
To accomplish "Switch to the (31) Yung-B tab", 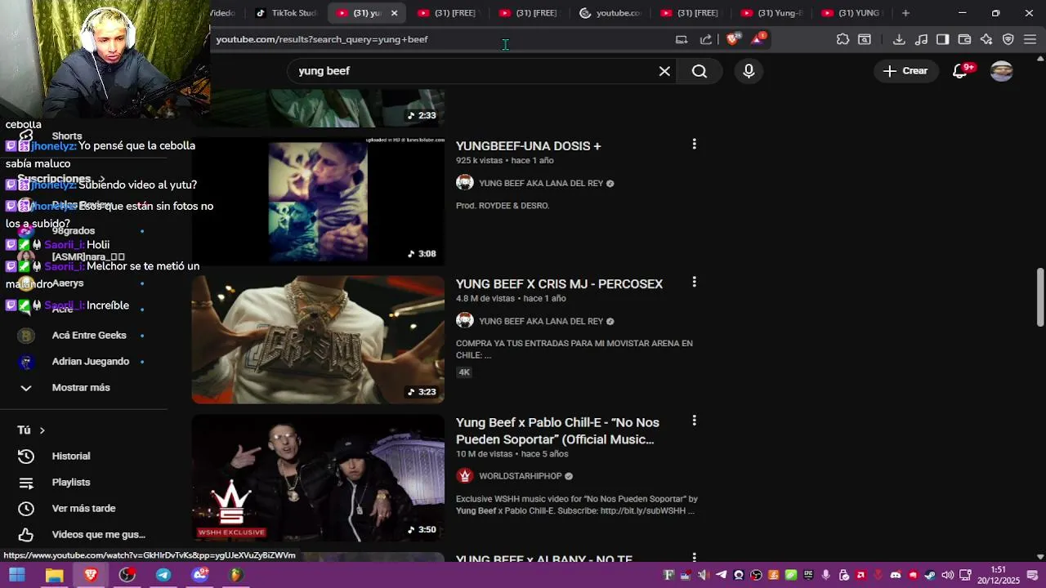I will pos(771,13).
